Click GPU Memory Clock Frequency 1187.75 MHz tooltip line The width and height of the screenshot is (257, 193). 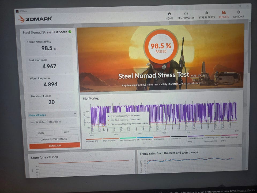pyautogui.click(x=128, y=124)
